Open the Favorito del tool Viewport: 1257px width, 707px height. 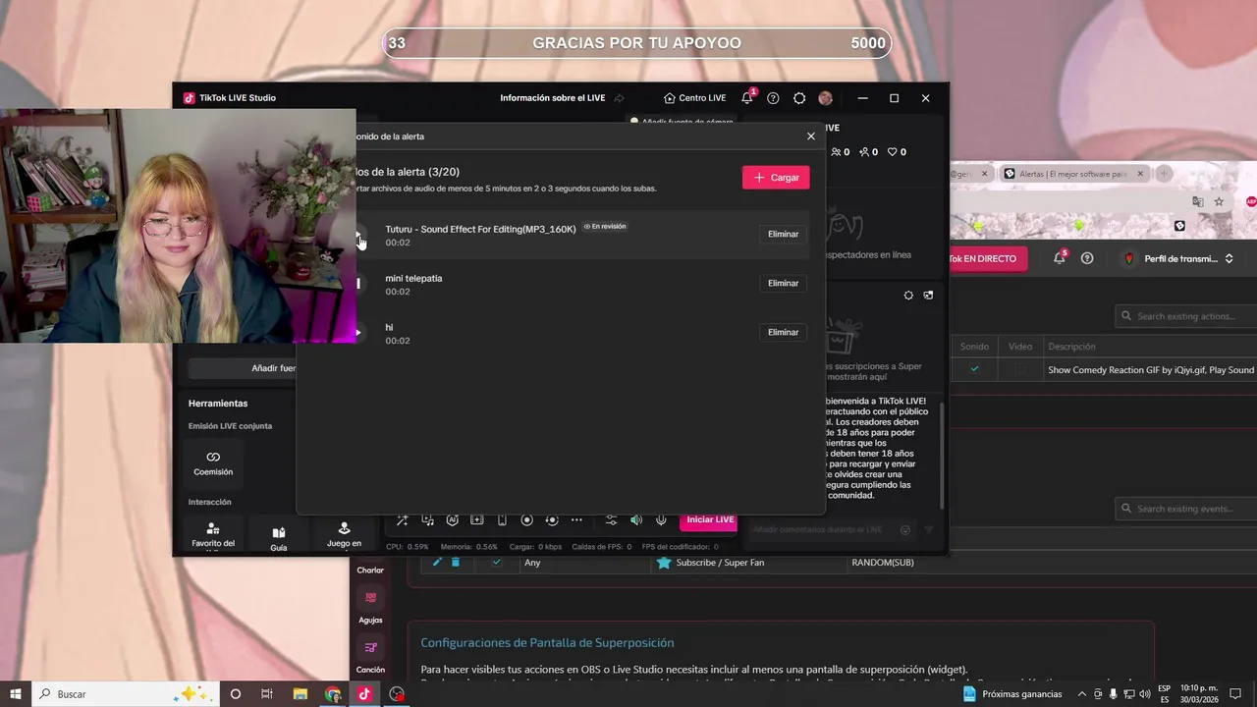click(x=213, y=534)
